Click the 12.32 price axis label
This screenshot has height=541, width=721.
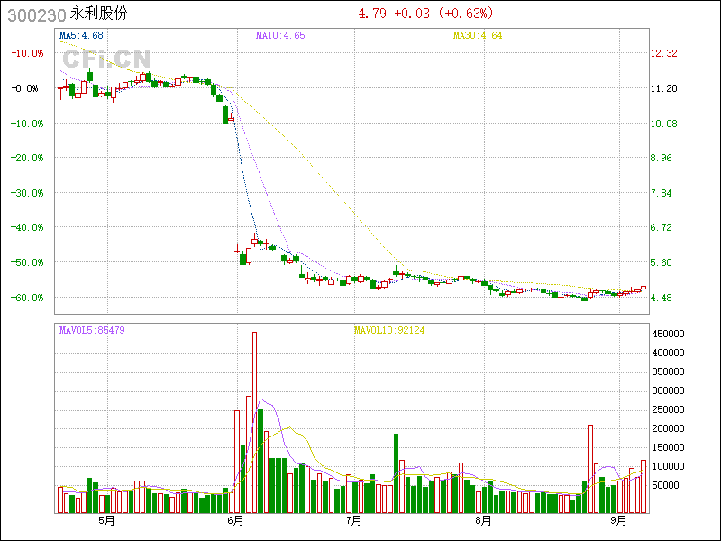click(663, 53)
